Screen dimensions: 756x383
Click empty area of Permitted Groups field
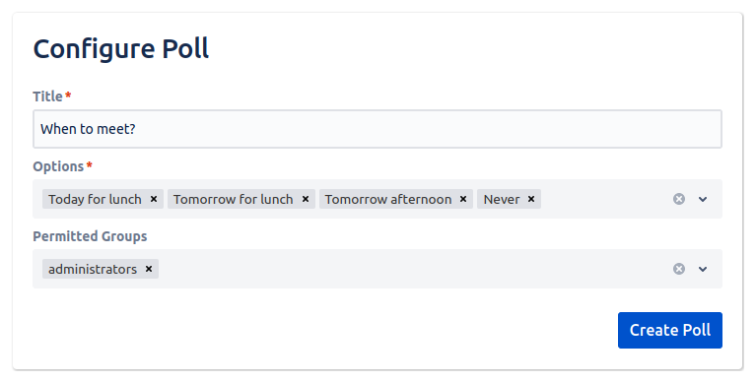(415, 269)
